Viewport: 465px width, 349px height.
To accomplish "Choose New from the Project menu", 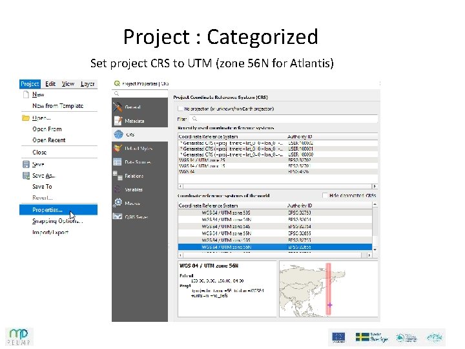I will point(38,94).
